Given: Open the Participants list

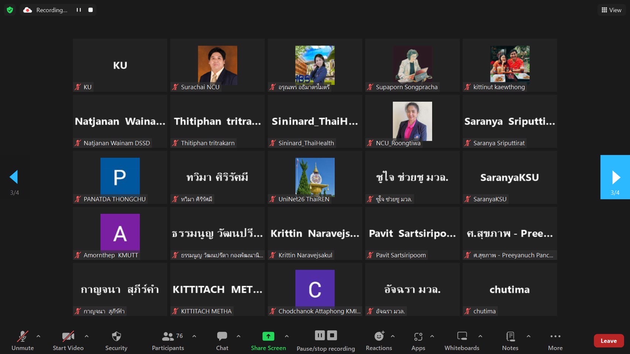Looking at the screenshot, I should [x=168, y=340].
